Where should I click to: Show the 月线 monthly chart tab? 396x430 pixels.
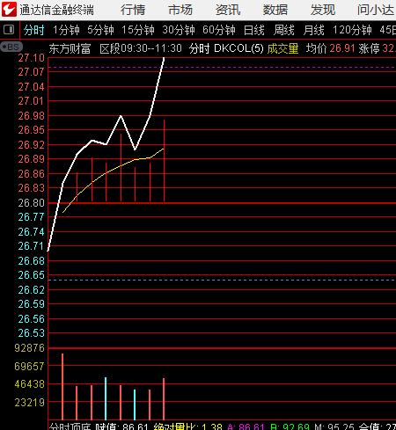313,30
